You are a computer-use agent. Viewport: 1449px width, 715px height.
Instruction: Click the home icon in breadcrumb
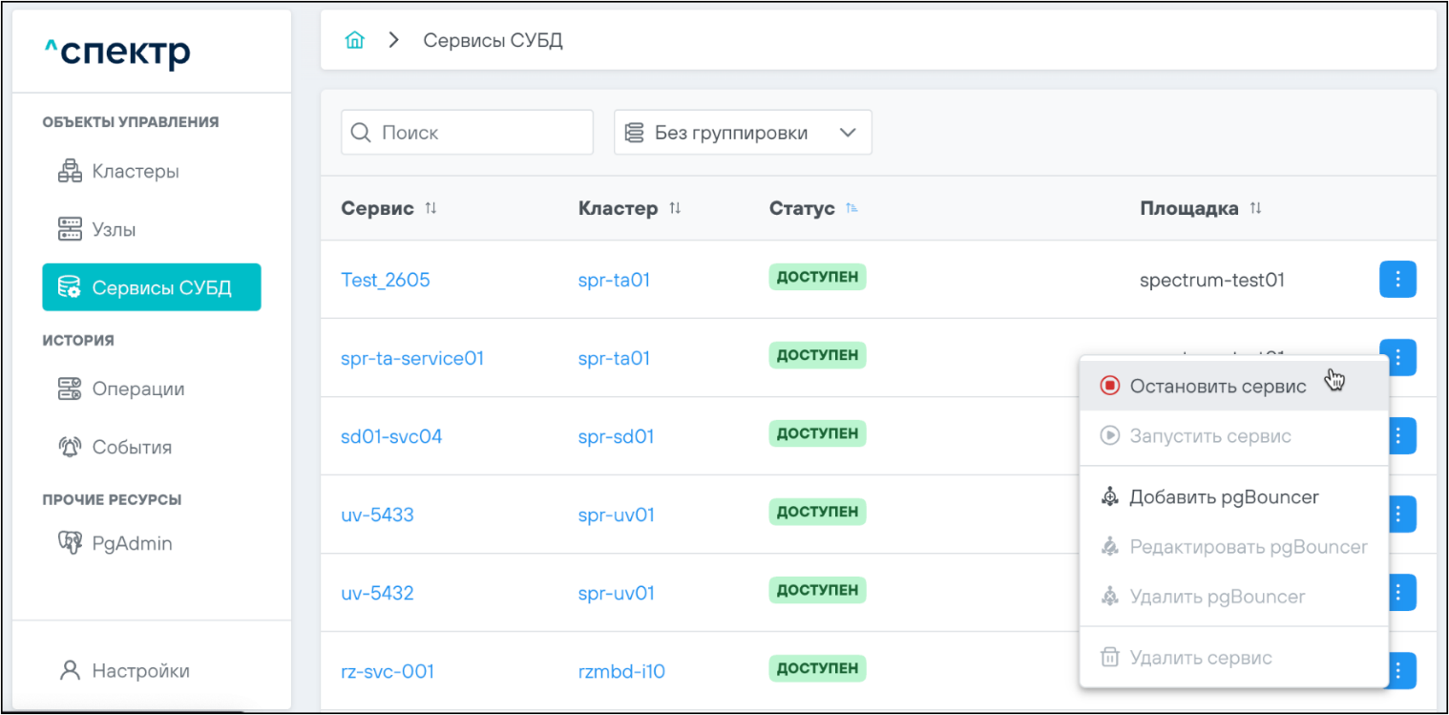[355, 41]
